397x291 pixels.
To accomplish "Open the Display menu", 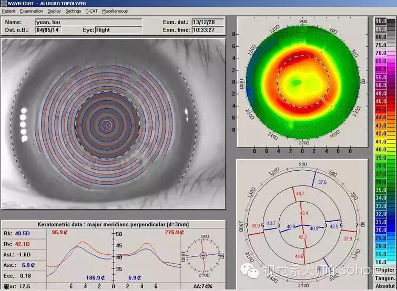I will (54, 11).
